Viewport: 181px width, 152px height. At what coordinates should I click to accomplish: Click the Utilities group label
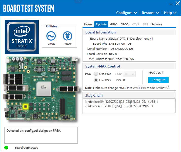tap(52, 26)
